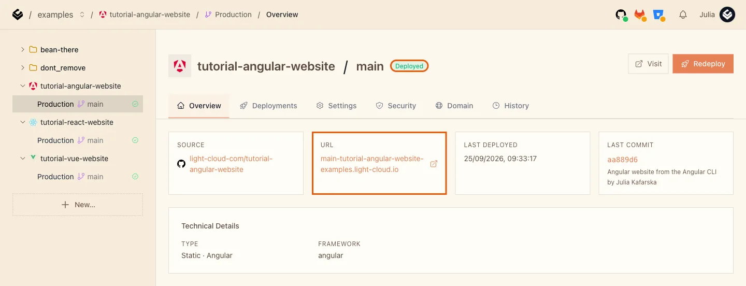
Task: Open the main-tutorial-angular-website URL link
Action: (x=372, y=164)
